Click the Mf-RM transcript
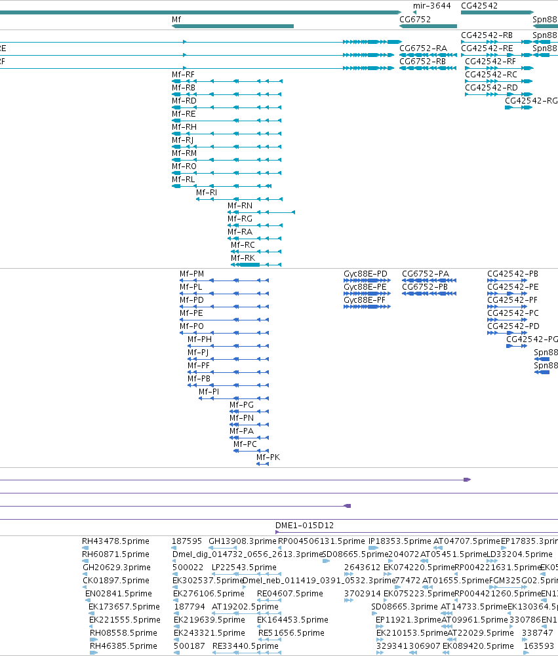This screenshot has height=656, width=558. point(226,160)
